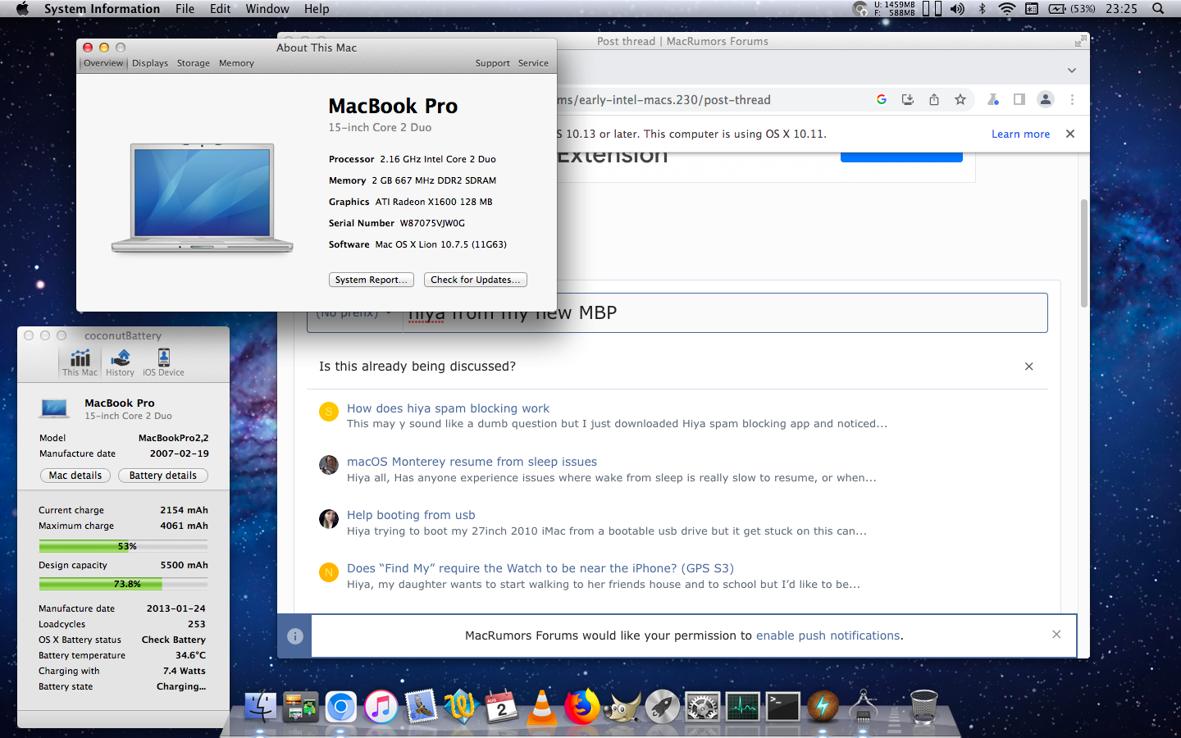Click the 53% charge progress bar
1181x738 pixels.
[123, 546]
